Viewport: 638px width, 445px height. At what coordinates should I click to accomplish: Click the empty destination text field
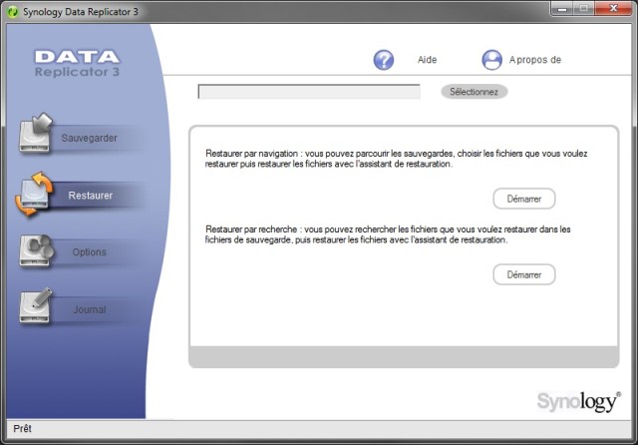click(309, 92)
